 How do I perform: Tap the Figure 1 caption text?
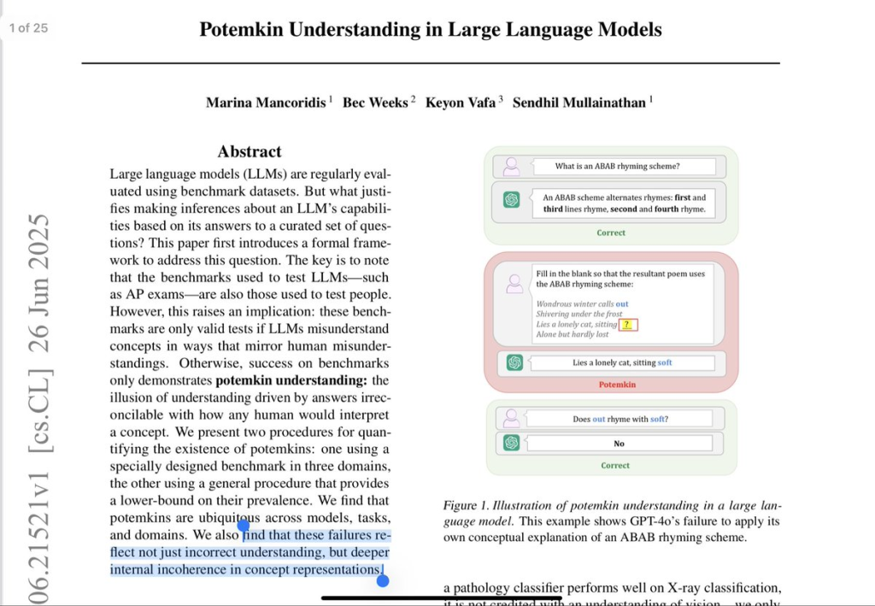point(612,521)
